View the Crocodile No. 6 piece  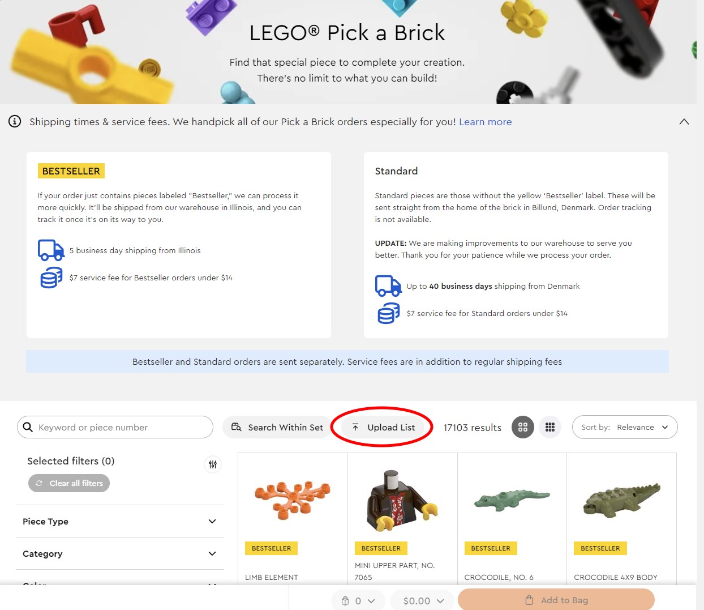512,500
